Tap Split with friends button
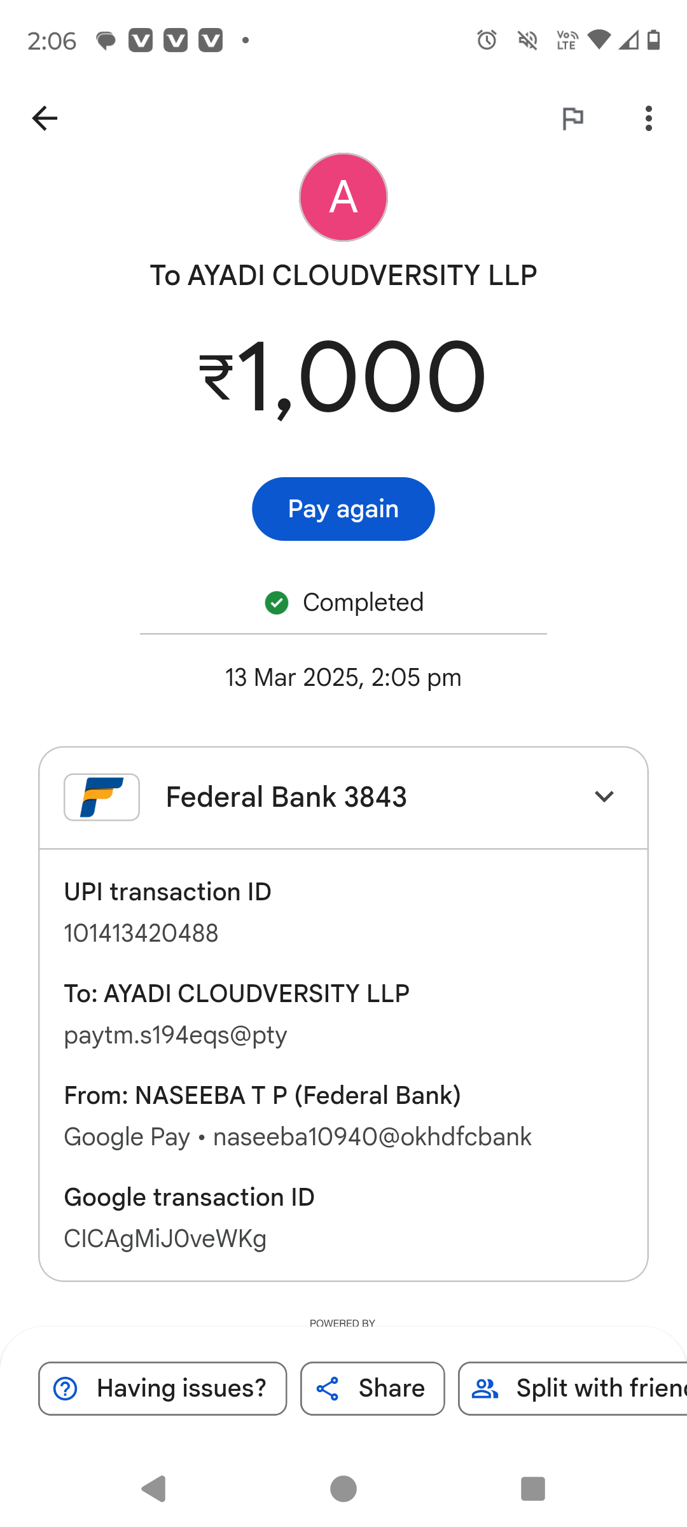Screen dimensions: 687x1527 [572, 1388]
